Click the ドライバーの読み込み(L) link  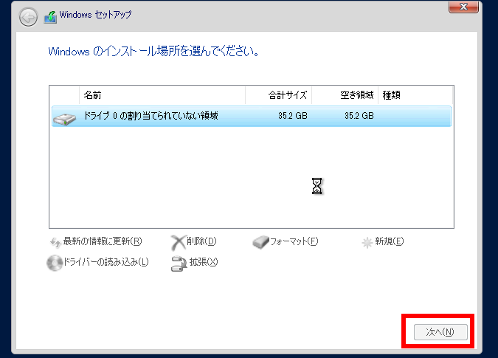point(106,262)
